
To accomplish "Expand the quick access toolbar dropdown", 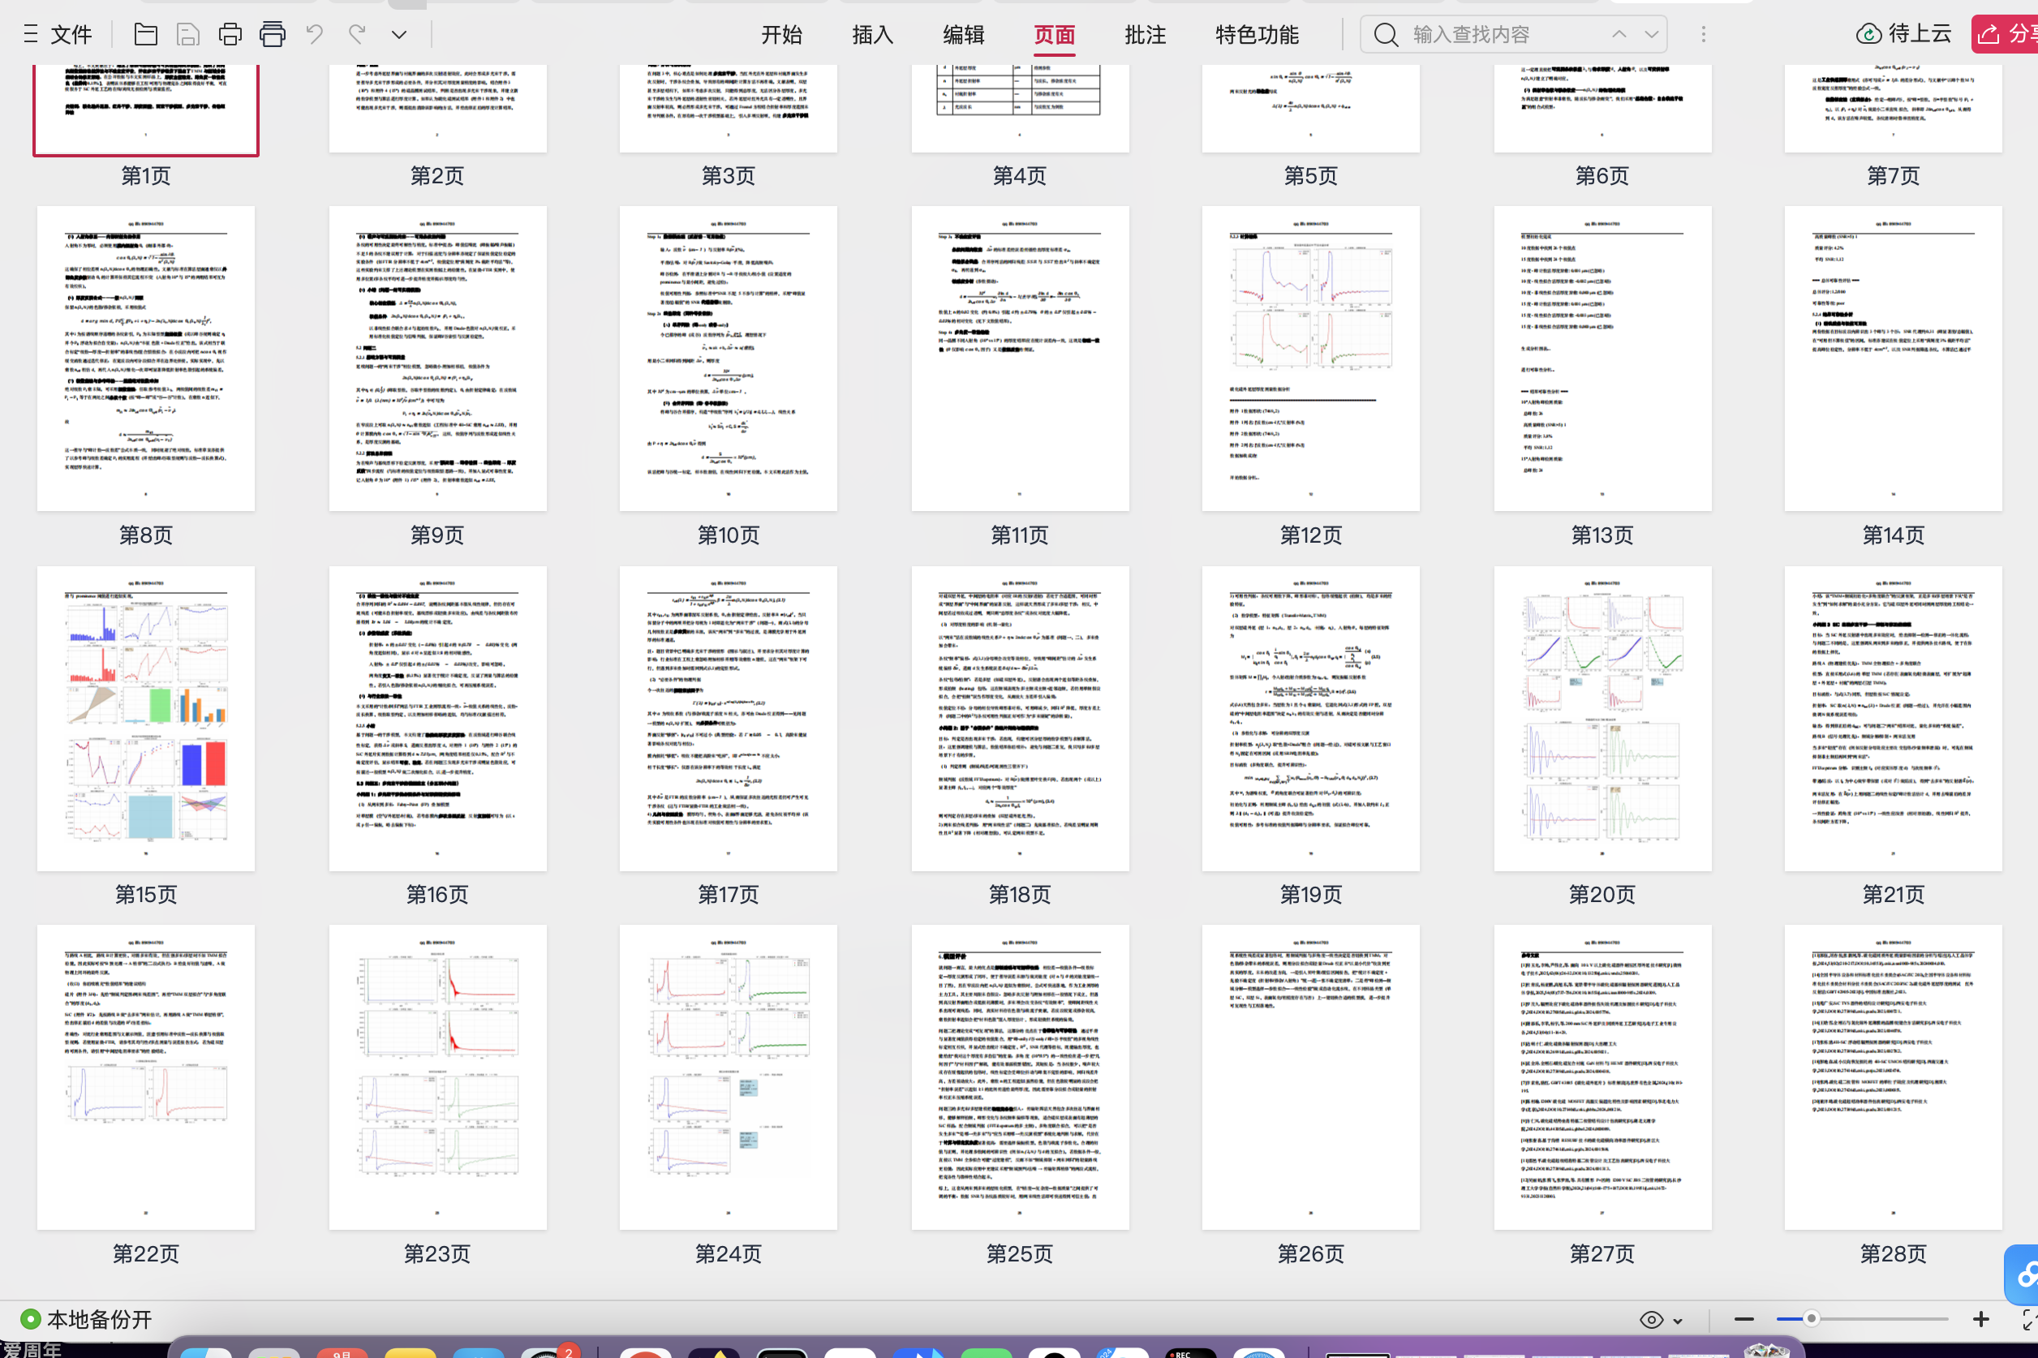I will (398, 36).
